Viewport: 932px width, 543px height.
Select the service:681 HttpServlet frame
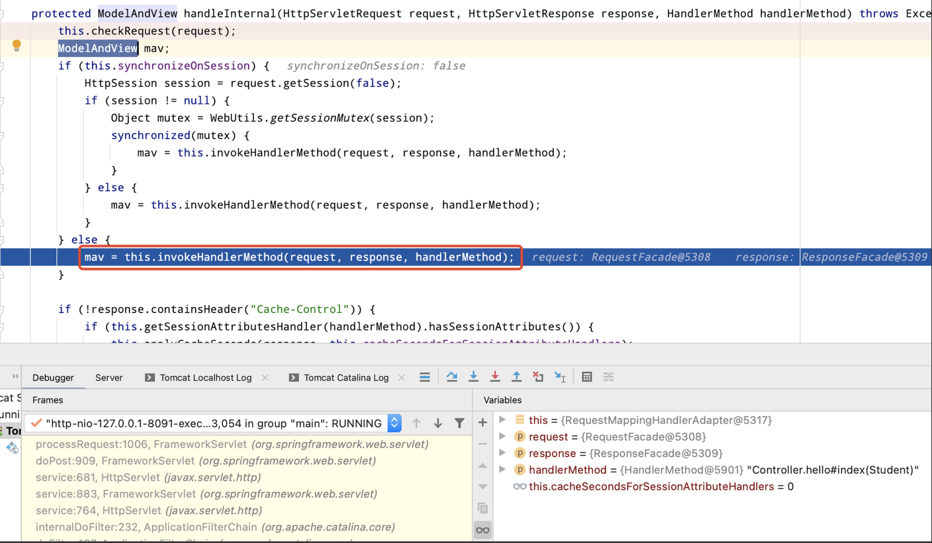[x=247, y=478]
